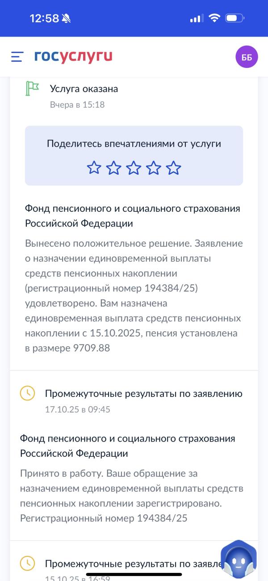Rate the service three stars

134,168
